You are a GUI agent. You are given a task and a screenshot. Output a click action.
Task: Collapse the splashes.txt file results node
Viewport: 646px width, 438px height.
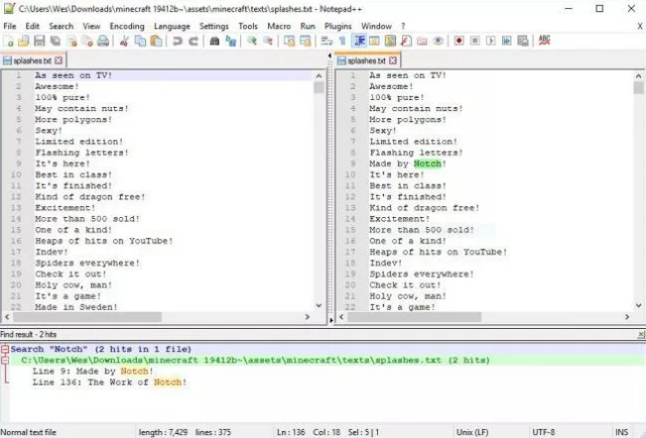tap(5, 361)
